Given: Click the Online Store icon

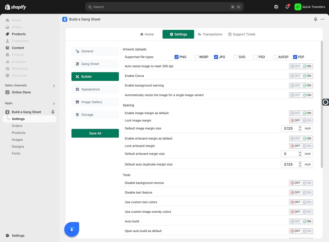Looking at the screenshot, I should click(x=7, y=92).
